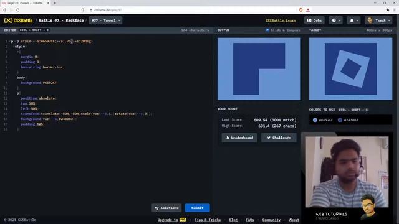Open the Jobs button
Screen dimensions: 399x224
[314, 21]
